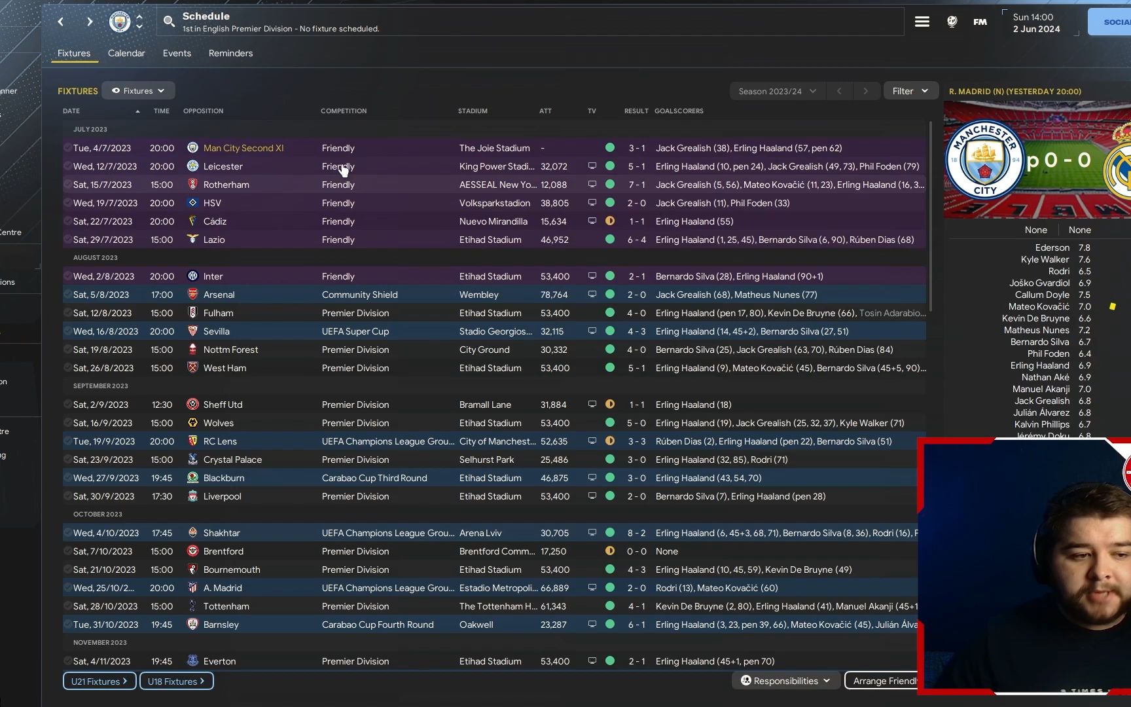
Task: Click Arrange Friendly button
Action: [881, 681]
